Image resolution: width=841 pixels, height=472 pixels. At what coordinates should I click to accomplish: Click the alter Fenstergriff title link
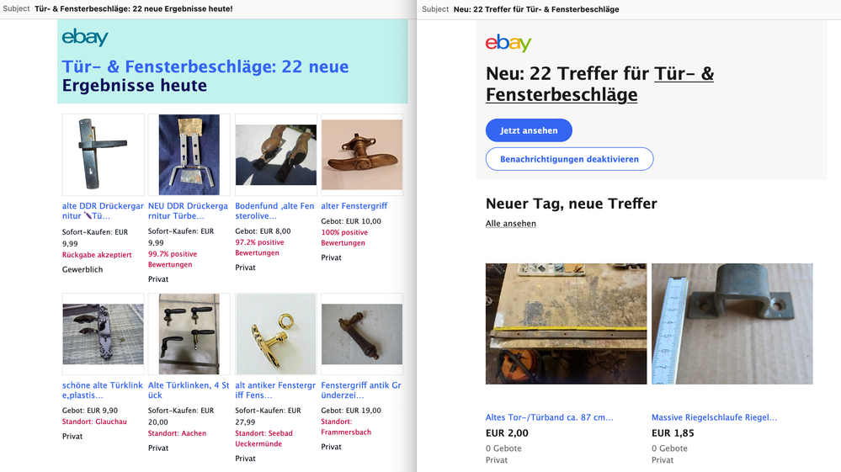[354, 206]
